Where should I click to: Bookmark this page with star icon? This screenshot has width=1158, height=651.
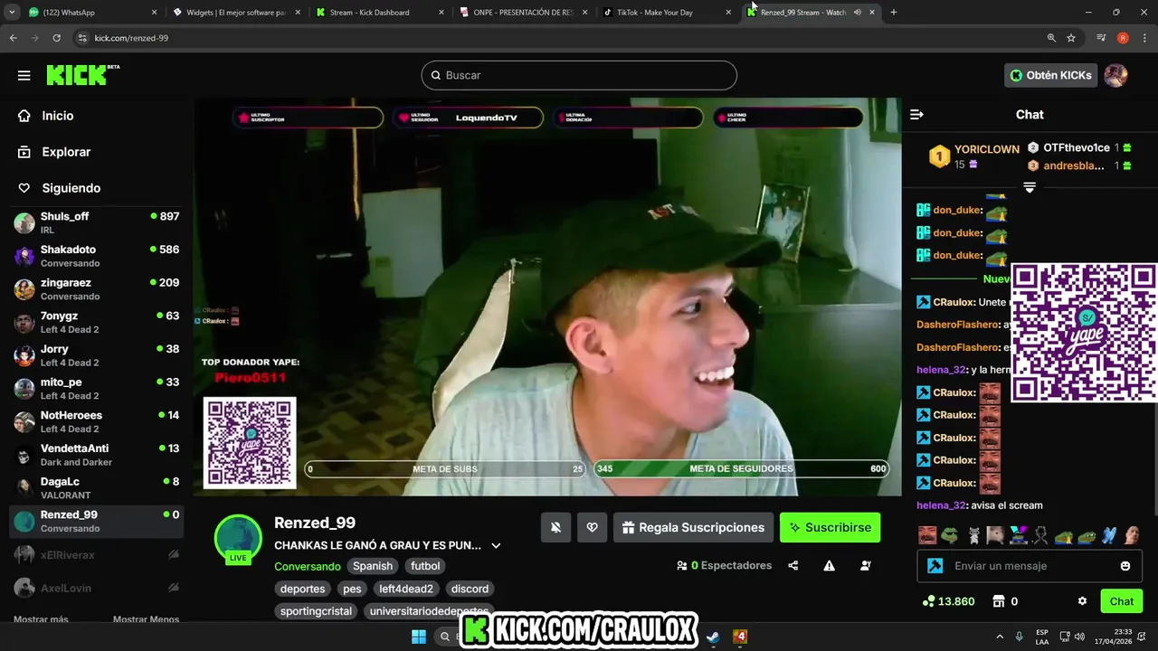(x=1071, y=38)
